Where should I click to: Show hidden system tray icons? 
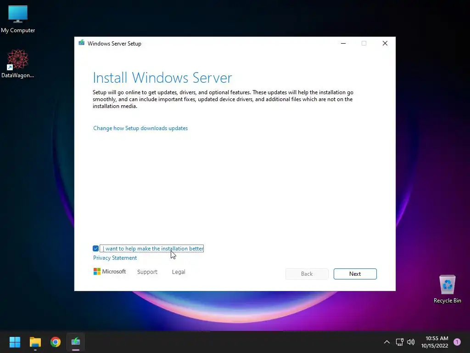click(x=387, y=342)
